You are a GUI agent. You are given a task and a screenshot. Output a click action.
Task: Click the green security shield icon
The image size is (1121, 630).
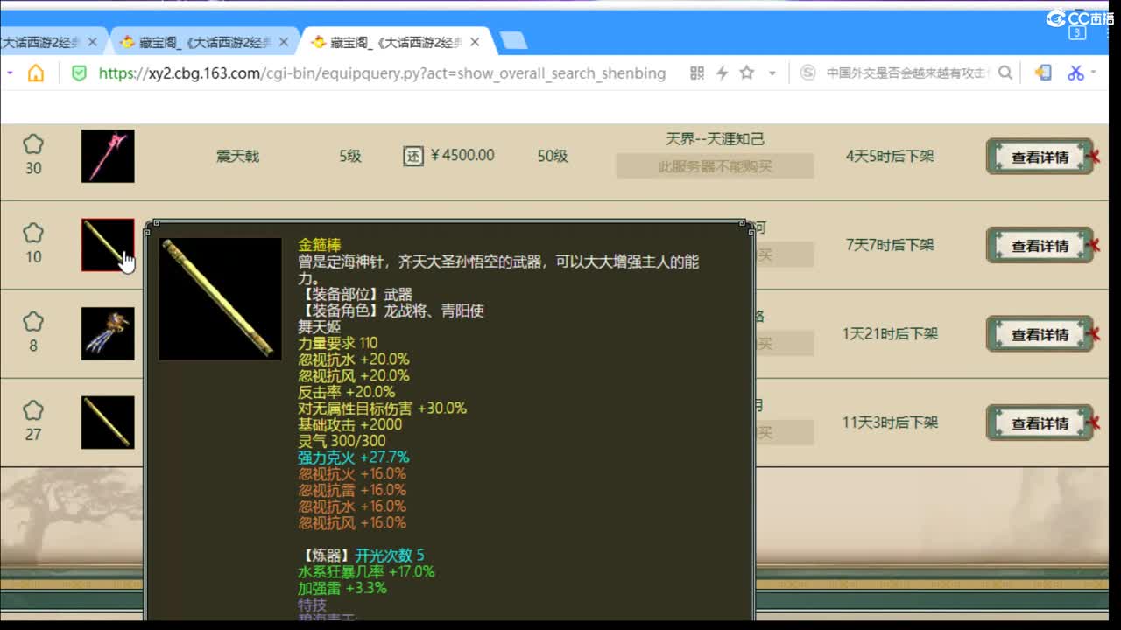79,73
